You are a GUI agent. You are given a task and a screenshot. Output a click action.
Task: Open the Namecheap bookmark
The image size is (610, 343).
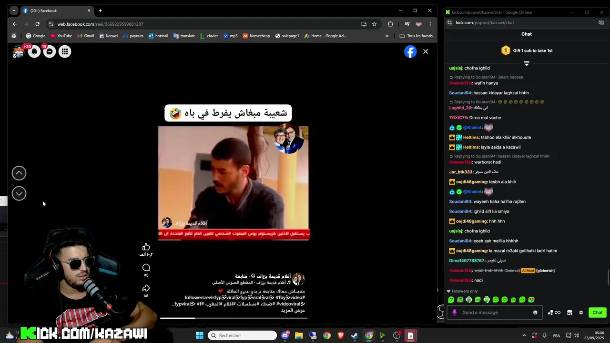(256, 36)
